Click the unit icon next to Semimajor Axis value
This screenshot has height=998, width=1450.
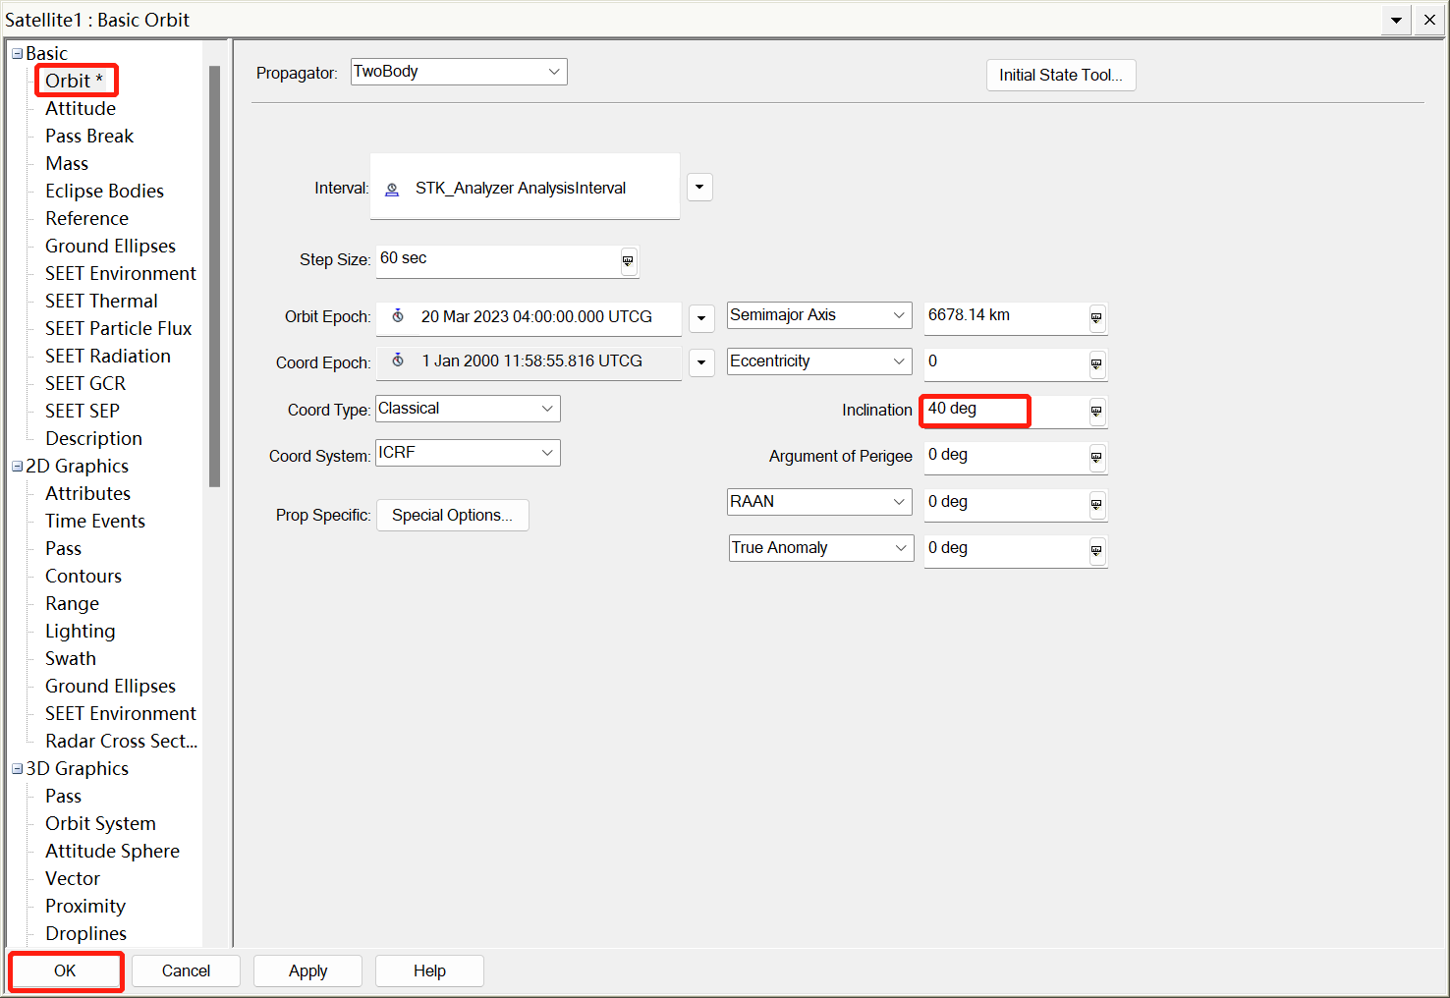tap(1096, 318)
